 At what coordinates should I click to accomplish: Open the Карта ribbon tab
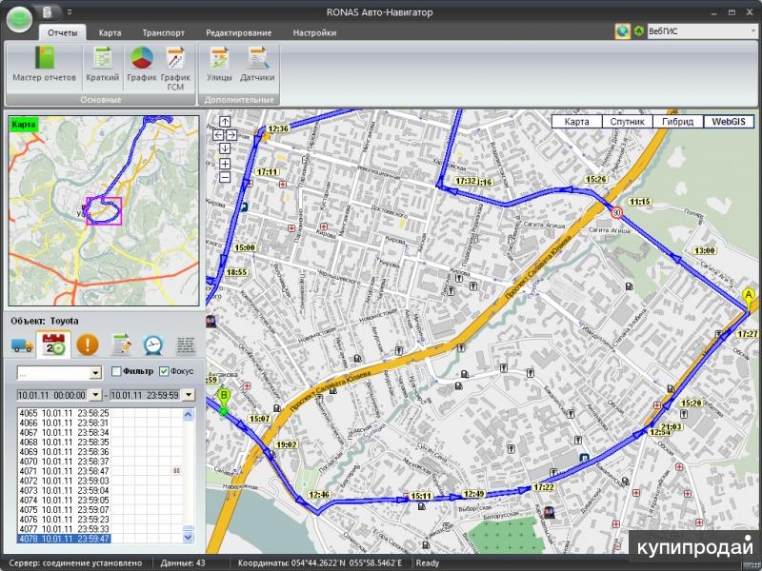(x=110, y=33)
